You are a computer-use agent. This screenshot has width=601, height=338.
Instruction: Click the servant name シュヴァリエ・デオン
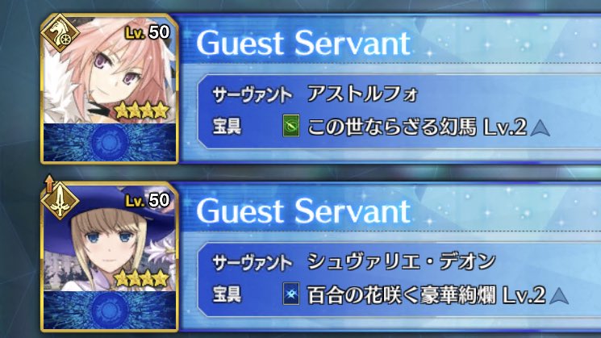click(401, 261)
